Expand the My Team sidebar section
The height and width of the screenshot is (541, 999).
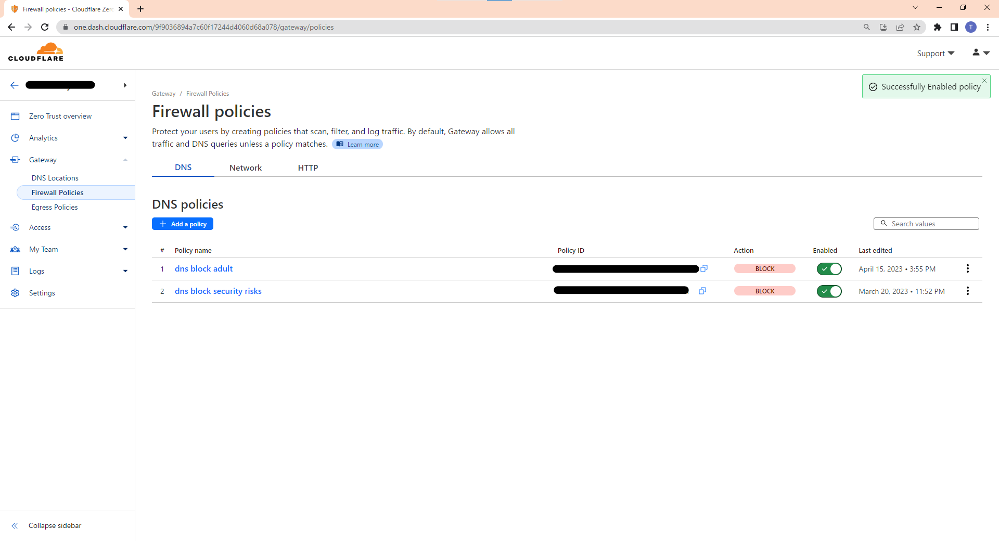(x=125, y=249)
